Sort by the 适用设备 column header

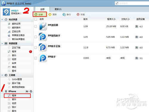[140, 19]
